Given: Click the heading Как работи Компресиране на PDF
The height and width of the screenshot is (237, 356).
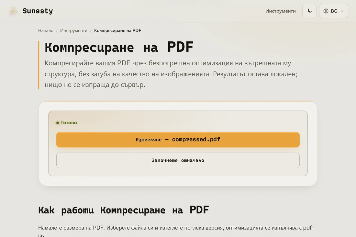Looking at the screenshot, I should point(124,210).
